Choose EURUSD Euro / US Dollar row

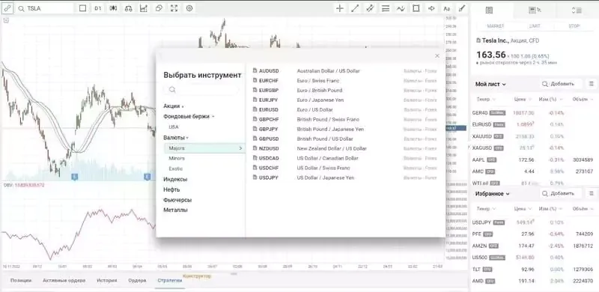tap(345, 110)
